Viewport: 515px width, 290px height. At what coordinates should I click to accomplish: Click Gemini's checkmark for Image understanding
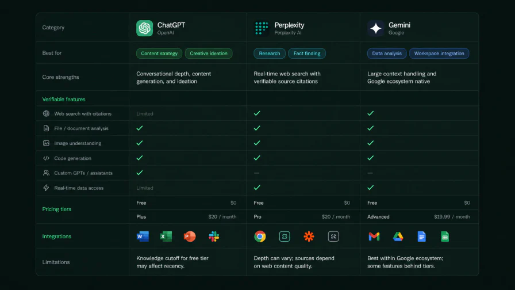click(x=371, y=143)
